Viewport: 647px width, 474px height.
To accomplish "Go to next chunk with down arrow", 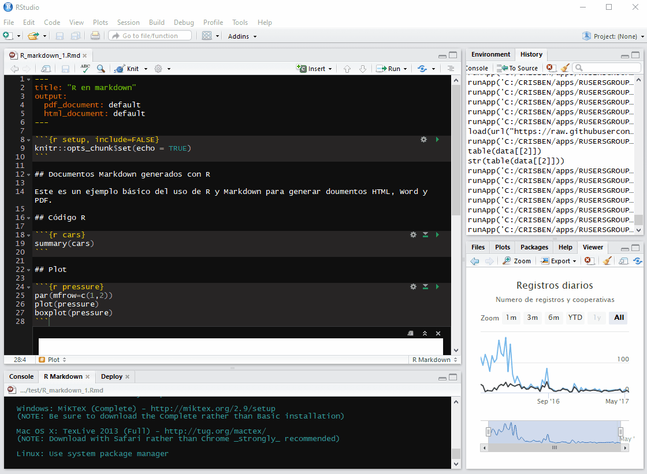I will [x=363, y=69].
